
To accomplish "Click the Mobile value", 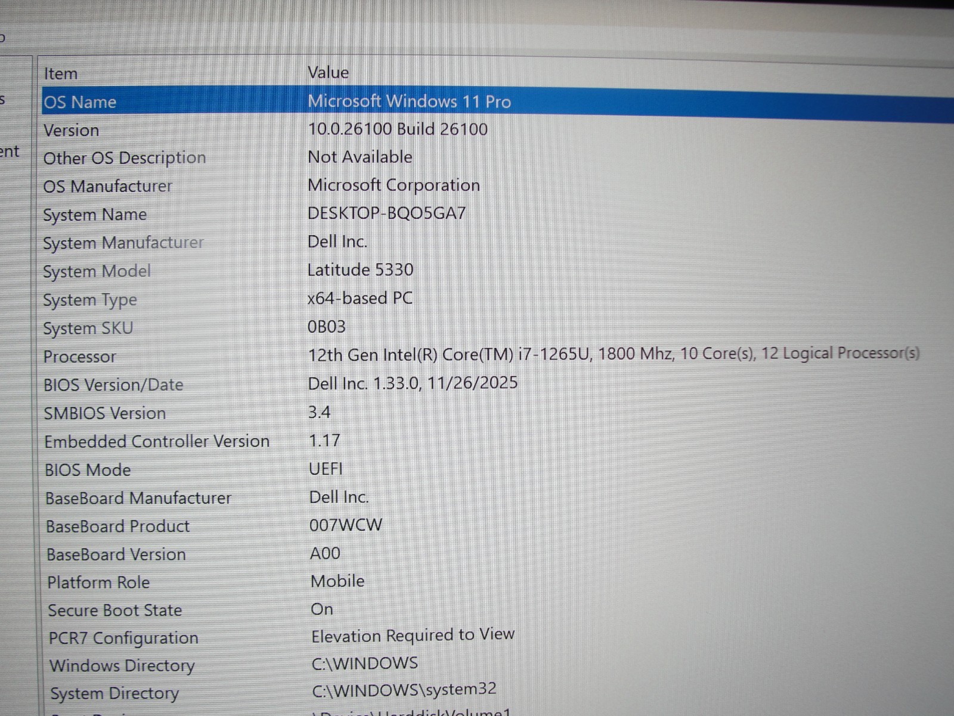I will click(x=337, y=581).
